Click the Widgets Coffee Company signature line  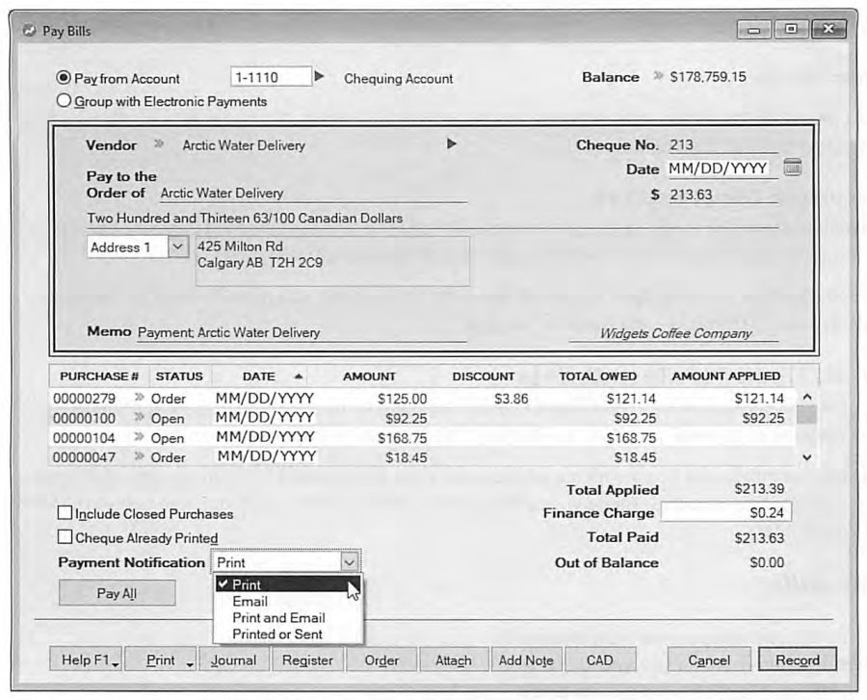pyautogui.click(x=674, y=334)
